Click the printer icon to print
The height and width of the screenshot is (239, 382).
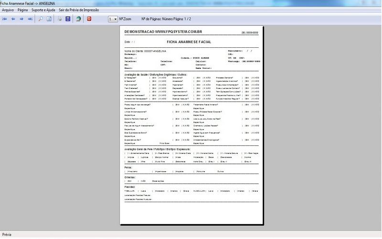pos(60,19)
